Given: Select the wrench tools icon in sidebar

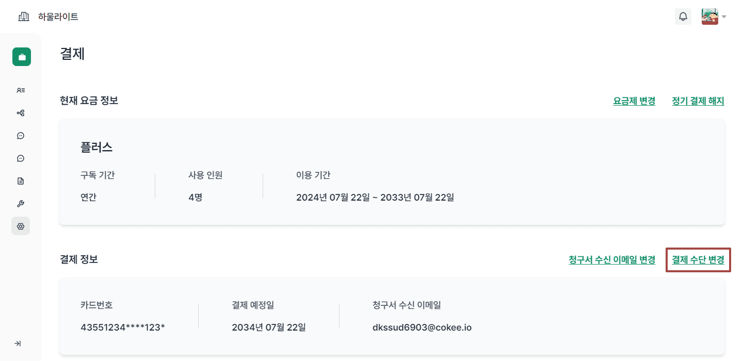Looking at the screenshot, I should [20, 203].
